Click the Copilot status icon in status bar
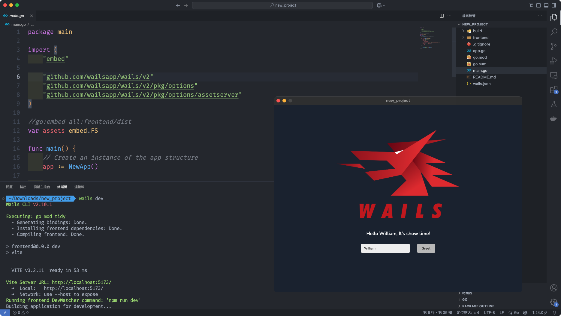The image size is (561, 316). [x=525, y=313]
